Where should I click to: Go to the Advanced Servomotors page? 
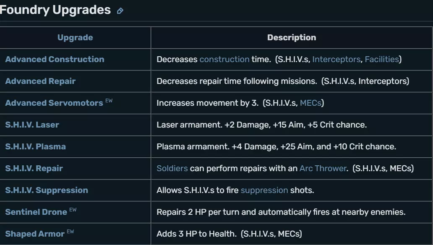(54, 103)
